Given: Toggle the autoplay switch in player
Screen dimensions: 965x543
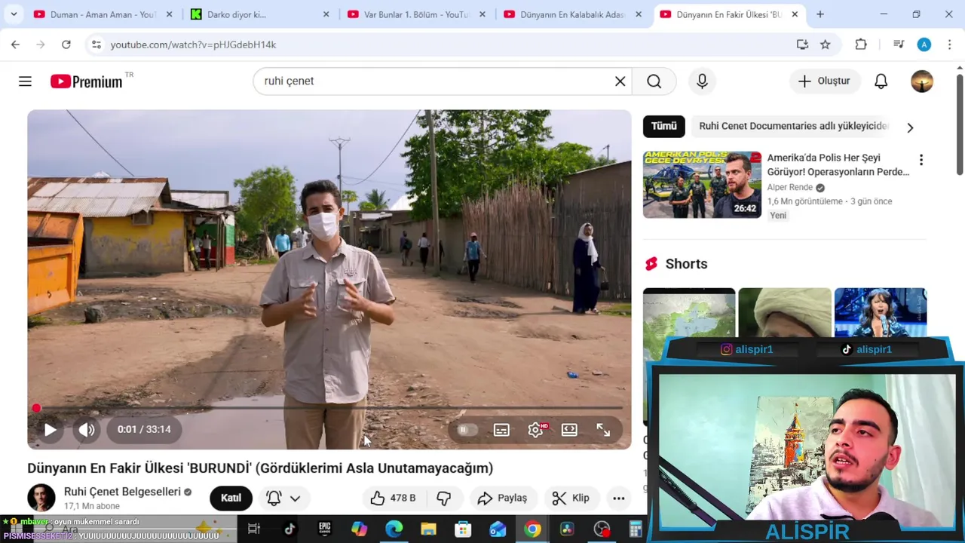Looking at the screenshot, I should [x=467, y=430].
